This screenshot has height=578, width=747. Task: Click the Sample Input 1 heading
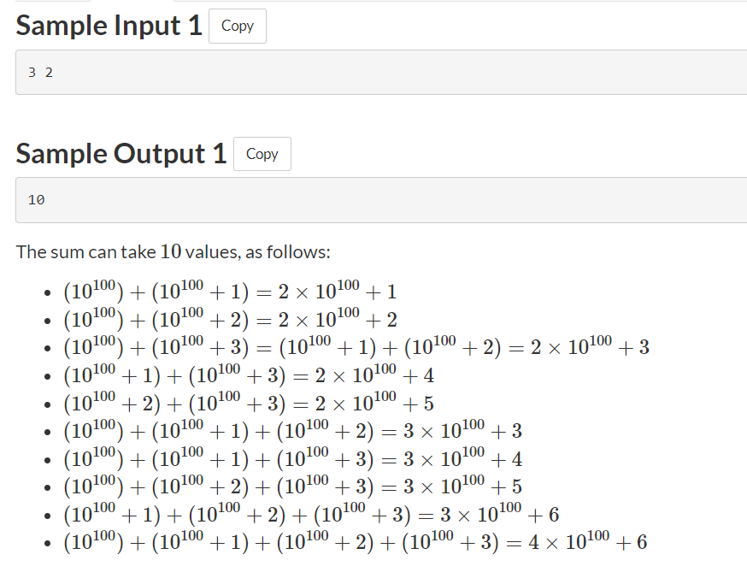pos(109,26)
